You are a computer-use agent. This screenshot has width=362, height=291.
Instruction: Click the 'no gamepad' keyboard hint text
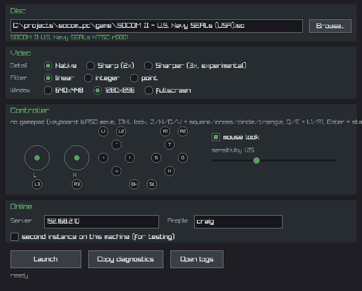point(186,122)
